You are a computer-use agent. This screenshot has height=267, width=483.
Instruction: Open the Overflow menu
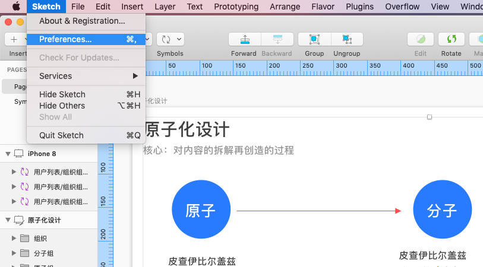pos(402,7)
